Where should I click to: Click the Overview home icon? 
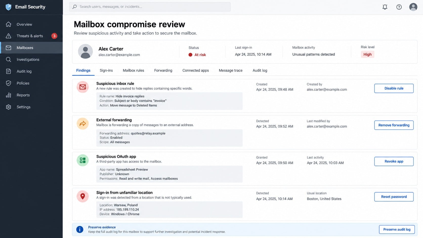pos(9,24)
